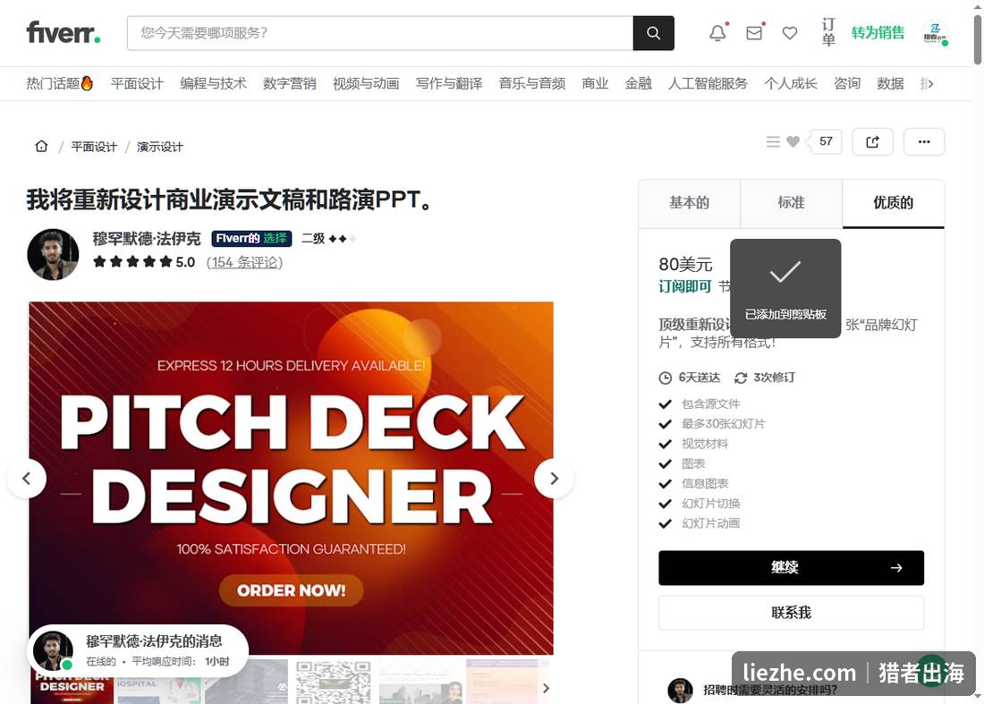Click main Pitch Deck Designer image
This screenshot has width=984, height=704.
tap(292, 478)
